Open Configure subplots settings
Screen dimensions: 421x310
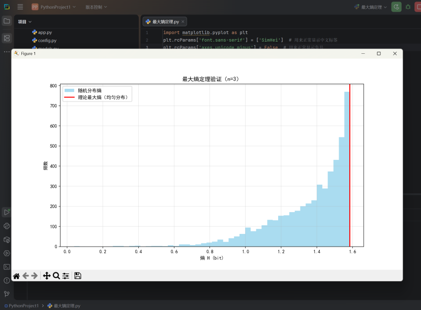[x=66, y=275]
